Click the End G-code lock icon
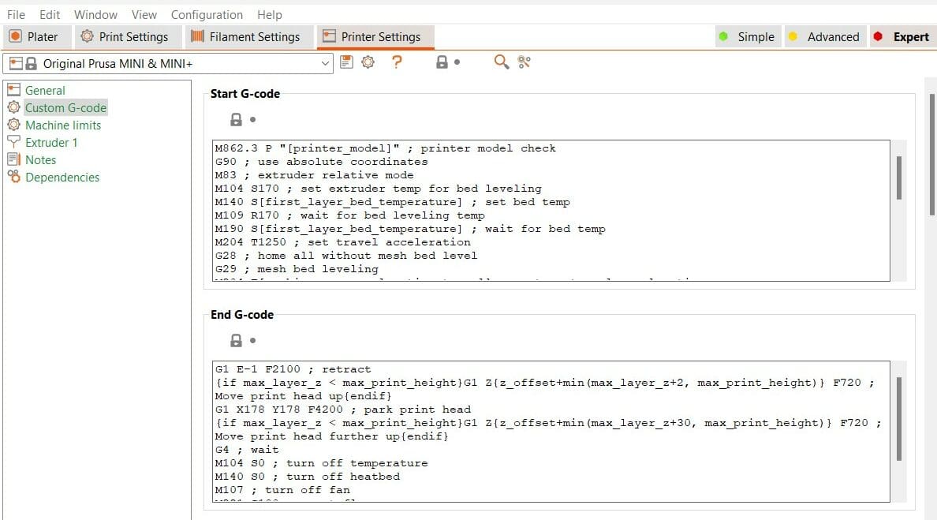 tap(236, 341)
